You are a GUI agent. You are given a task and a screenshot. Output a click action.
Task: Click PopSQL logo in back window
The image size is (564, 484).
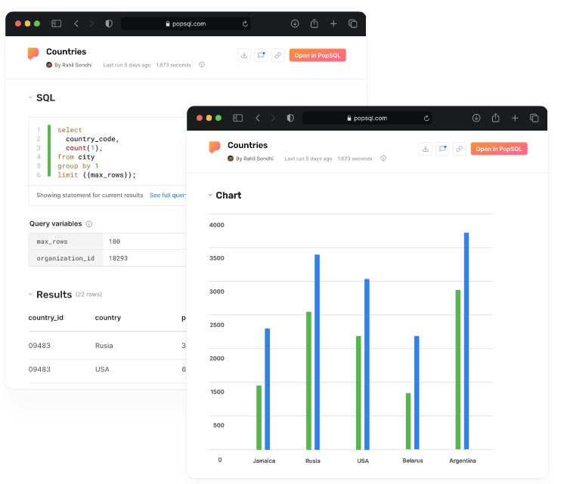coord(33,54)
